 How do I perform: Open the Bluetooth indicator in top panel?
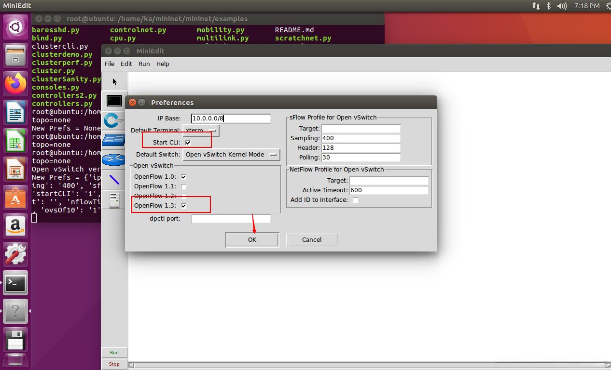coord(549,6)
